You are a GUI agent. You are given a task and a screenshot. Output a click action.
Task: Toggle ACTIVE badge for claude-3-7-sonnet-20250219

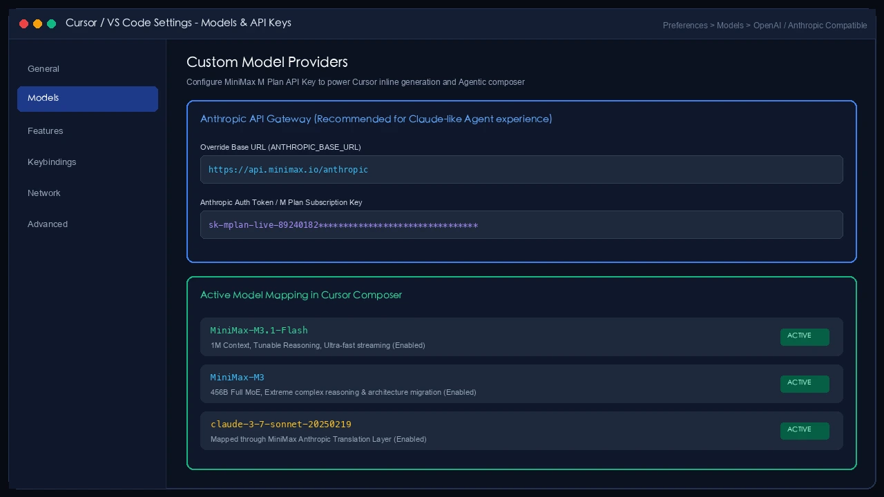tap(805, 430)
